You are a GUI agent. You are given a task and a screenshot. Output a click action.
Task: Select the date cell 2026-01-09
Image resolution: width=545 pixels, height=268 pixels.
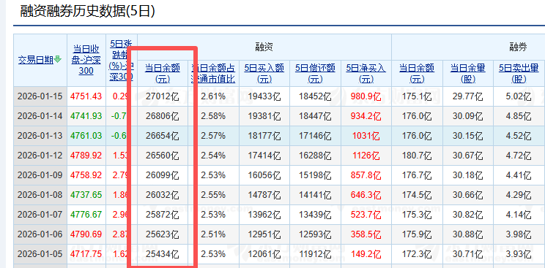coord(40,175)
